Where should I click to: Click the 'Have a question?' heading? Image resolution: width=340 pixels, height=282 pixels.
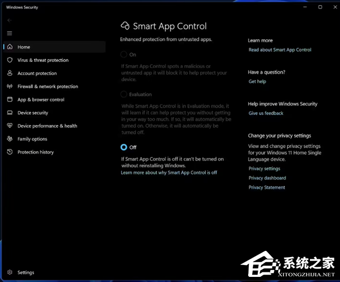(266, 72)
